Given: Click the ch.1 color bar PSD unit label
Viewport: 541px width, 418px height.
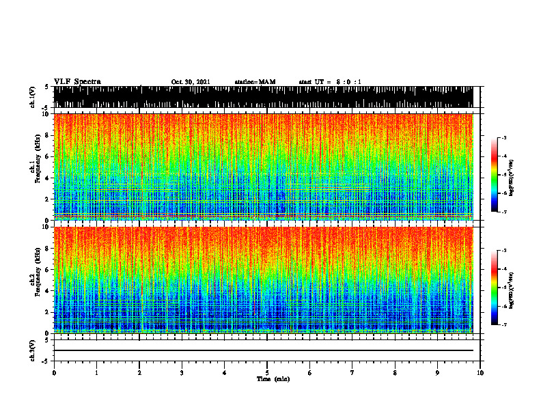Looking at the screenshot, I should (512, 178).
